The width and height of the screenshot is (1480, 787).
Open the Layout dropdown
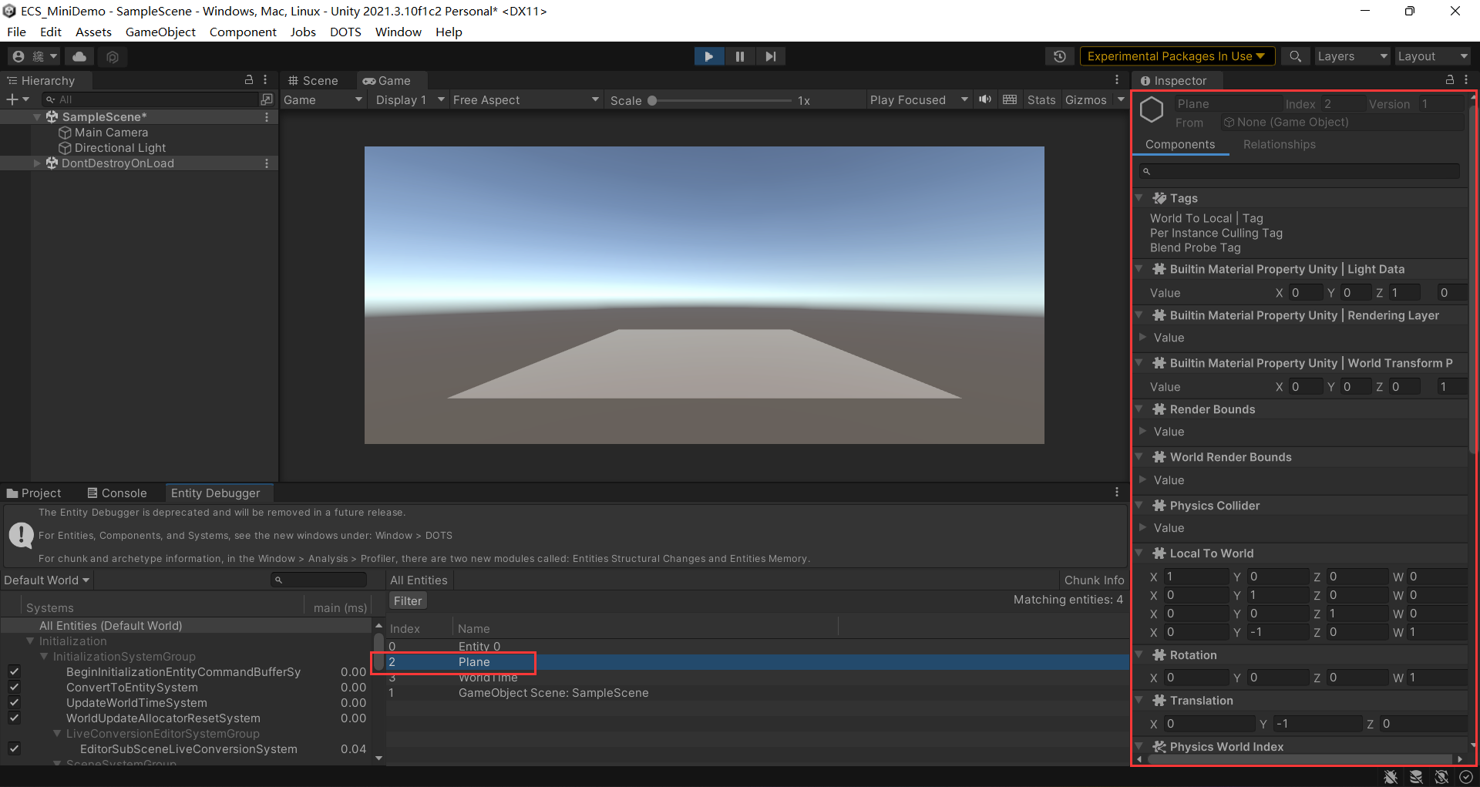(1433, 56)
